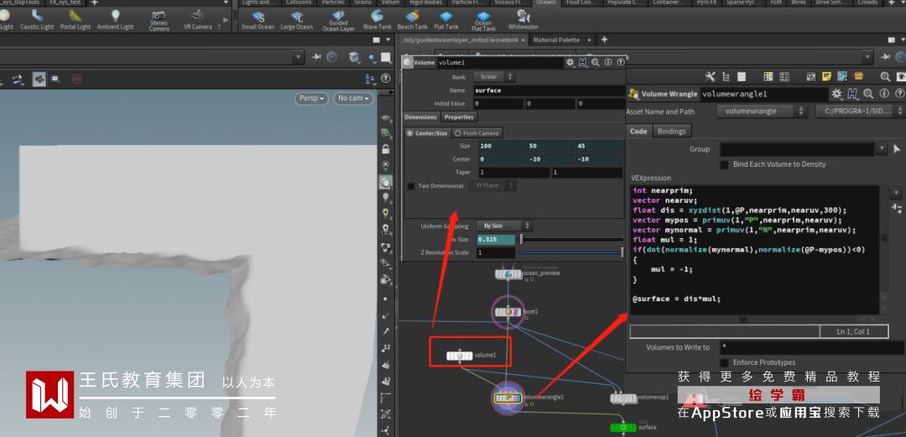906x437 pixels.
Task: Open the viewport path bar dropdown arrow
Action: 299,57
